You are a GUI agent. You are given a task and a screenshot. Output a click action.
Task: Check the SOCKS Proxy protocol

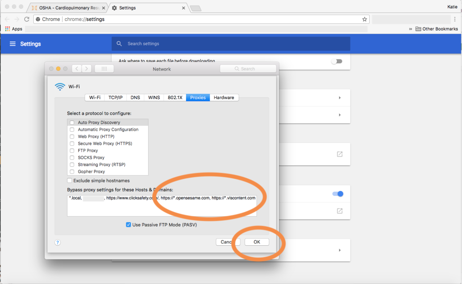(x=72, y=158)
